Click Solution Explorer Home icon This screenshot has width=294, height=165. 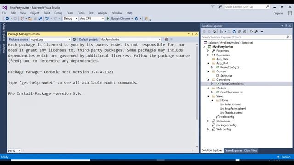(214, 32)
